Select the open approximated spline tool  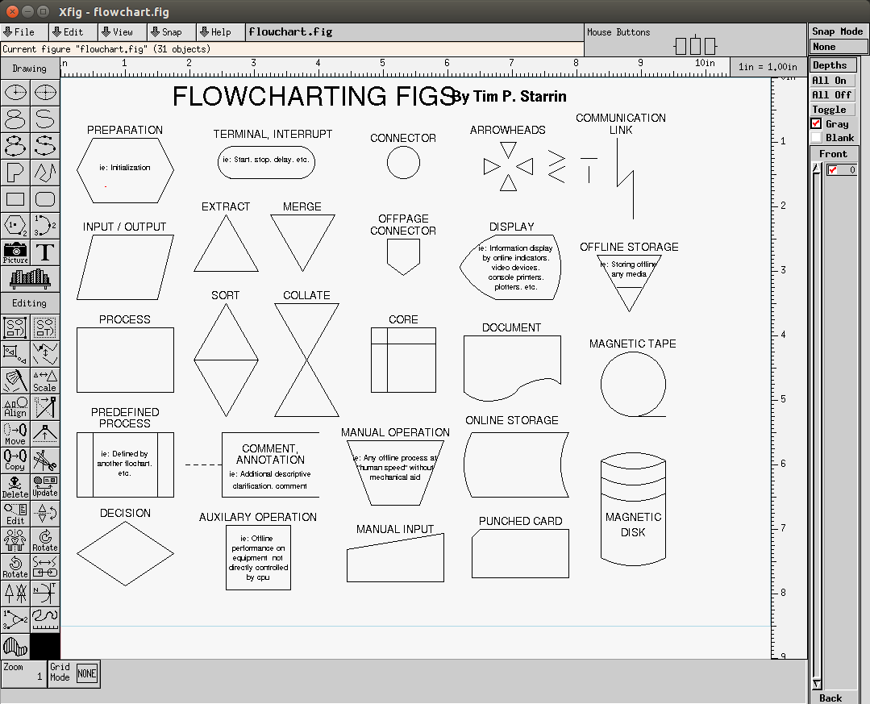click(45, 119)
